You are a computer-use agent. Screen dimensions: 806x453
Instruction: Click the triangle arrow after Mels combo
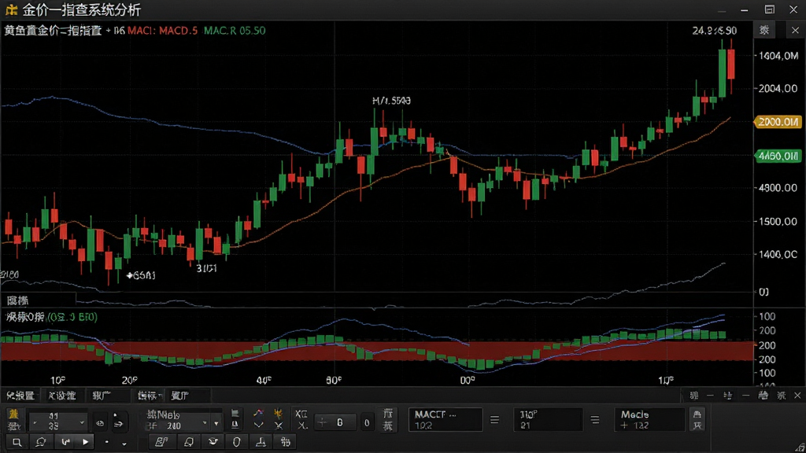[216, 424]
